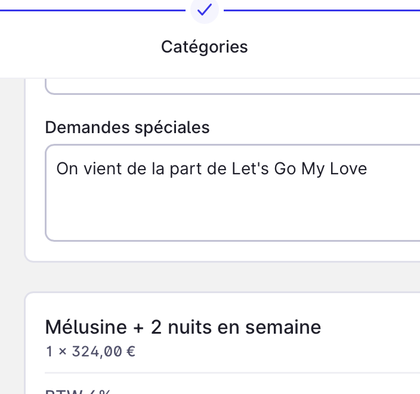Click the Catégories step checkmark icon

[205, 10]
